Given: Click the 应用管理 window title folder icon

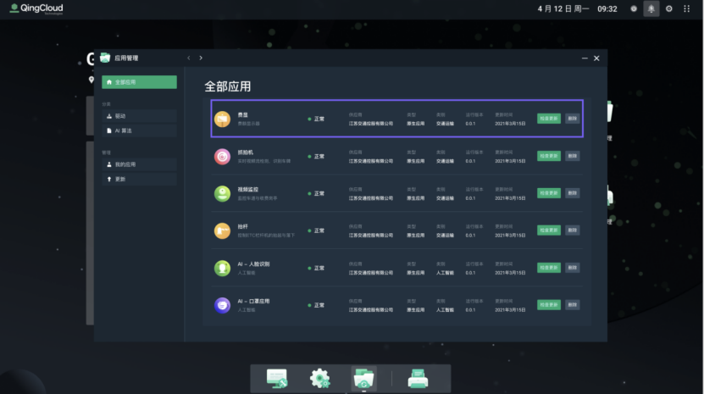Looking at the screenshot, I should pyautogui.click(x=105, y=58).
